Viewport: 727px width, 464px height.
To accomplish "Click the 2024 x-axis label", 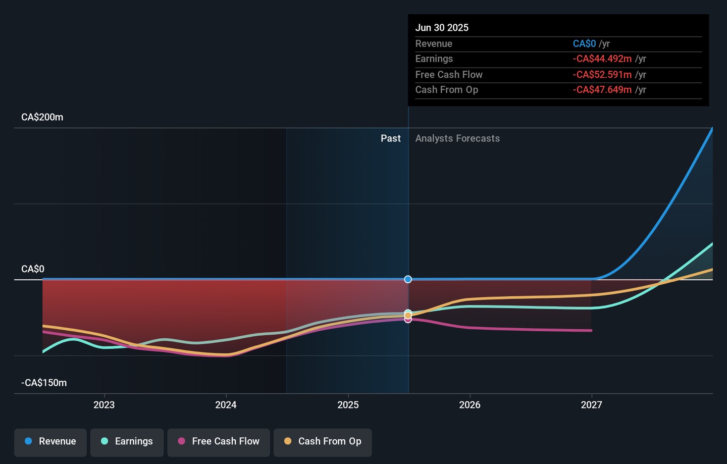I will pos(226,405).
